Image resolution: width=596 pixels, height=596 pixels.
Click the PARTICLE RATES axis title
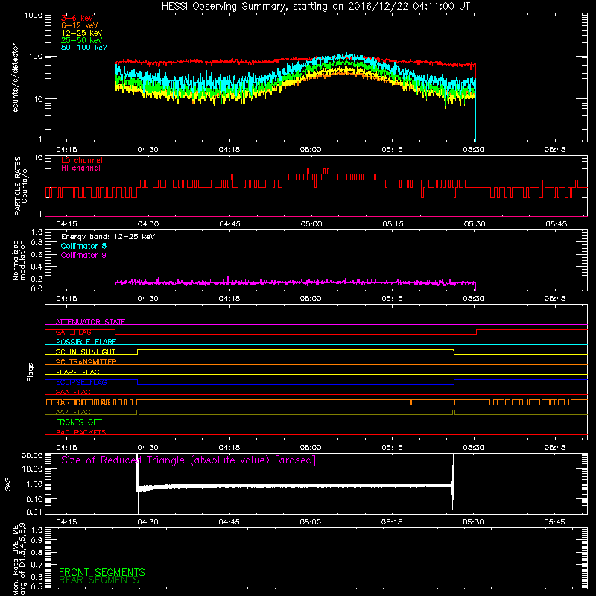tap(21, 186)
